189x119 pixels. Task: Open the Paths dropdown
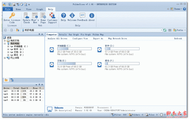point(180,30)
